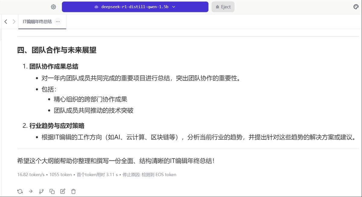
Task: Click the 16.82 token/s stats line
Action: click(30, 174)
